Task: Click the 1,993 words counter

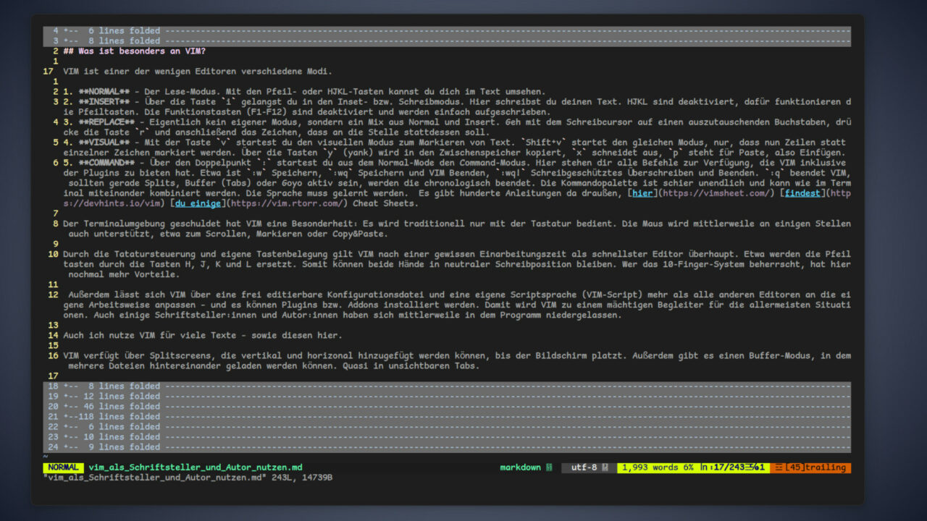Action: pos(651,467)
